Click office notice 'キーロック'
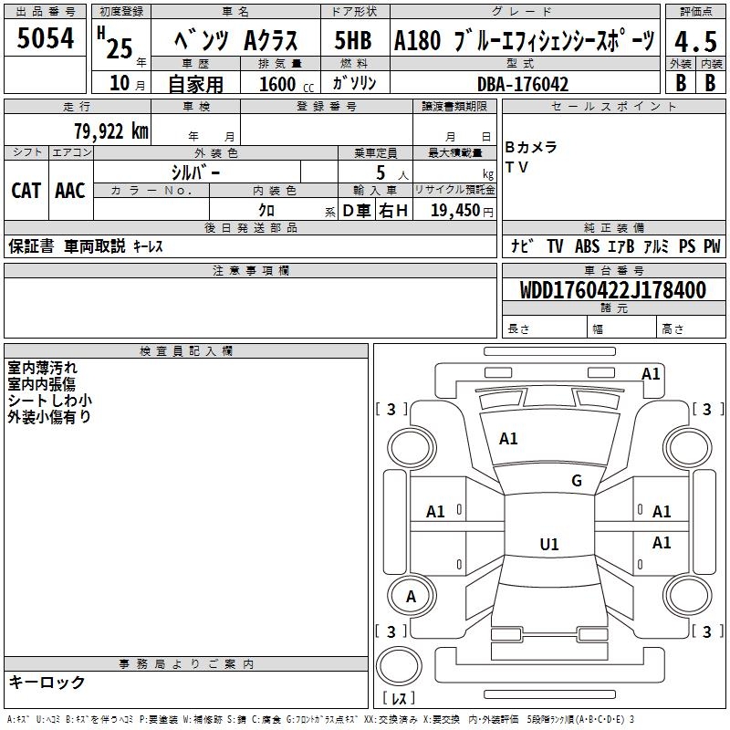This screenshot has width=730, height=730. [47, 682]
